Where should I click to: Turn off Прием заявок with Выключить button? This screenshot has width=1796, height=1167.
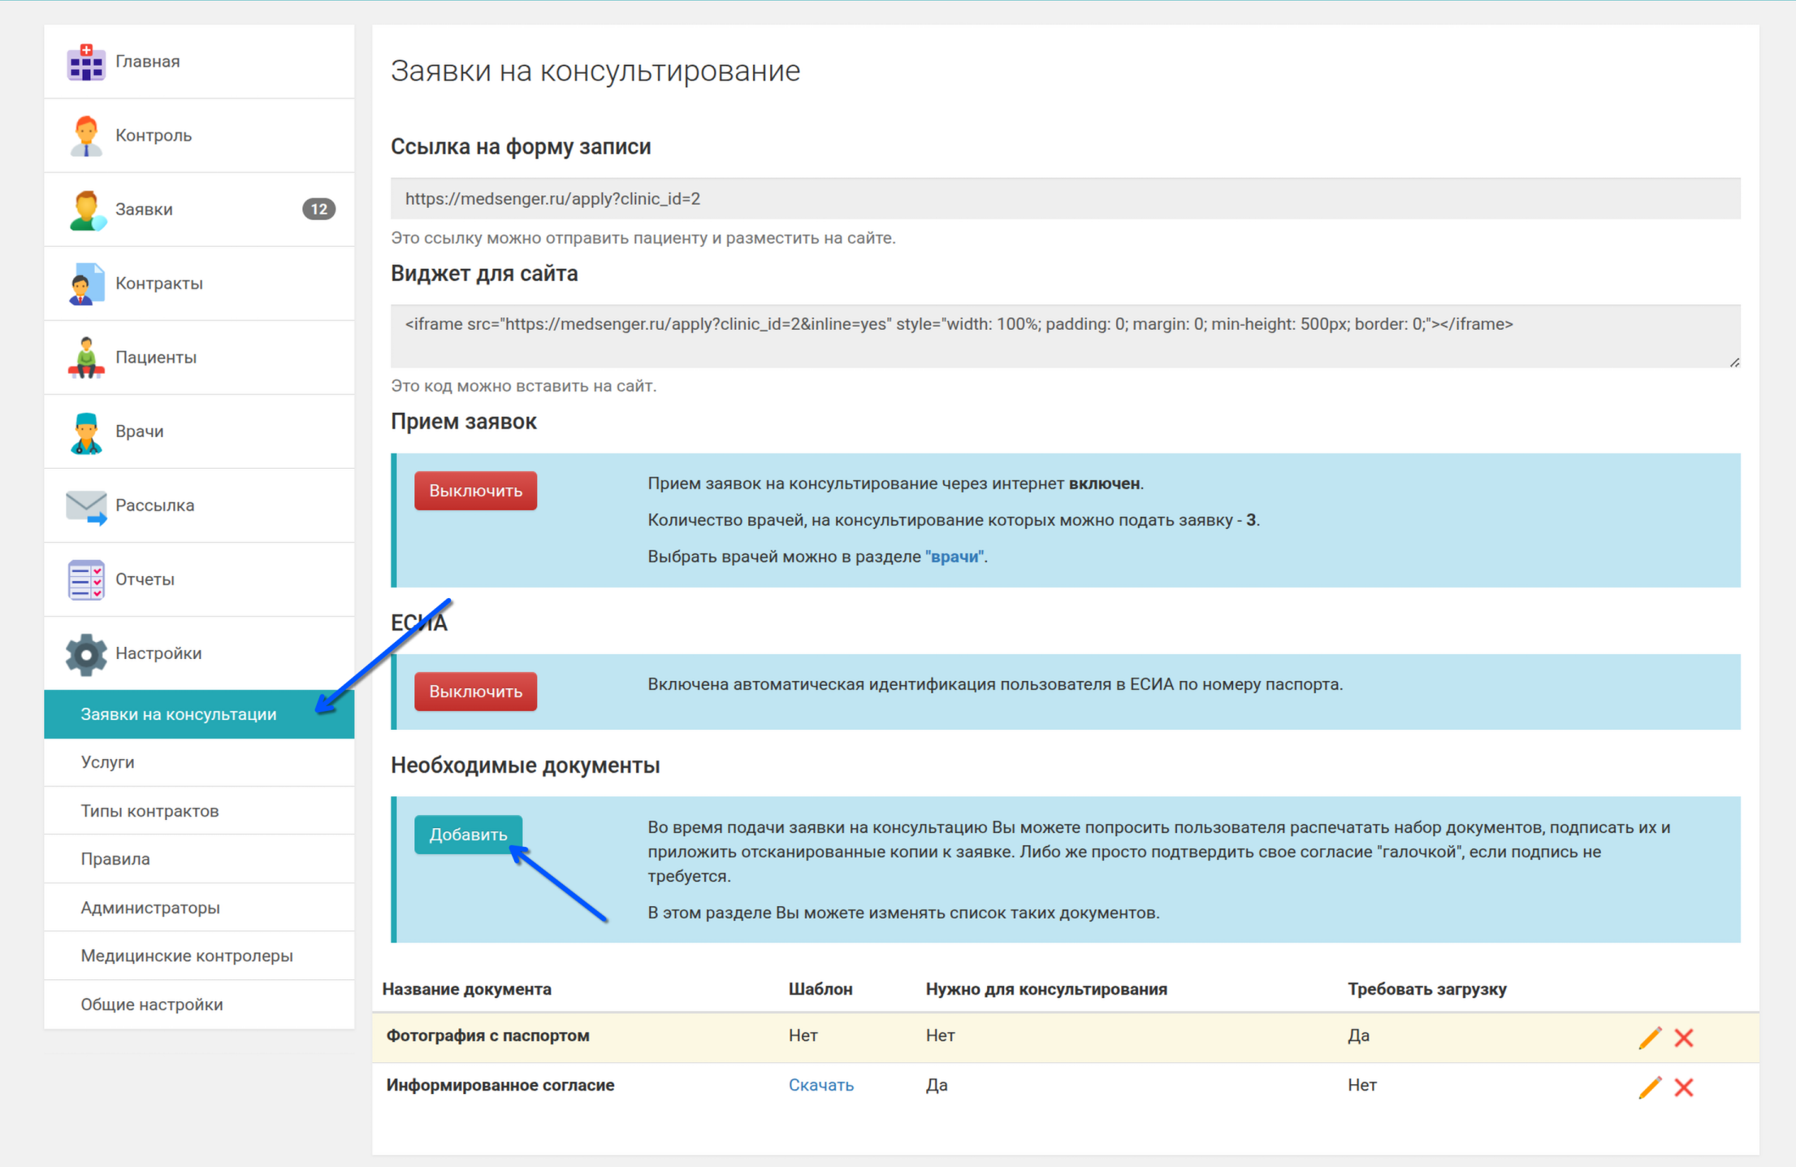475,491
